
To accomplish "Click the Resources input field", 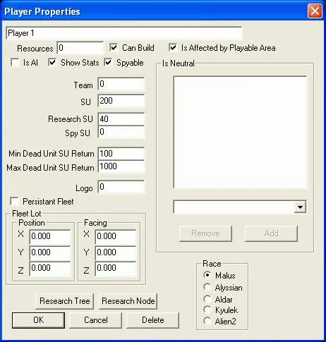I will (80, 48).
